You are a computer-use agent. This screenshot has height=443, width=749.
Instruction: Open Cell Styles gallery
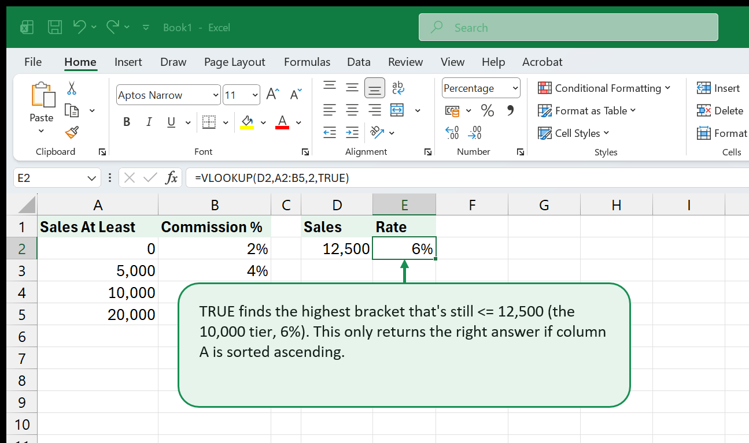(574, 133)
